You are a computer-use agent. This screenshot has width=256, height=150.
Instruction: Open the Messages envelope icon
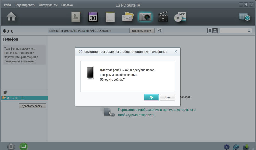coord(128,17)
